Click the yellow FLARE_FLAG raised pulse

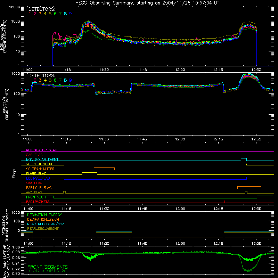(x=90, y=173)
